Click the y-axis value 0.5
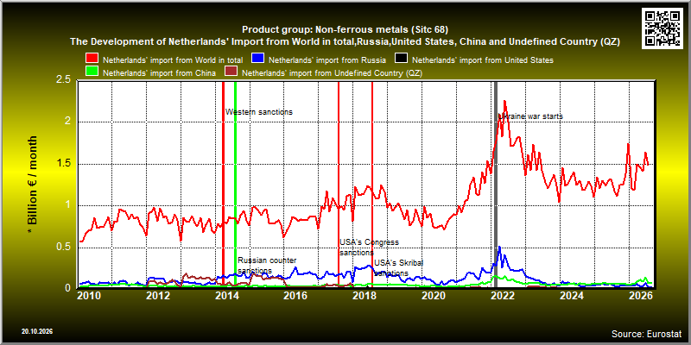 [x=64, y=248]
